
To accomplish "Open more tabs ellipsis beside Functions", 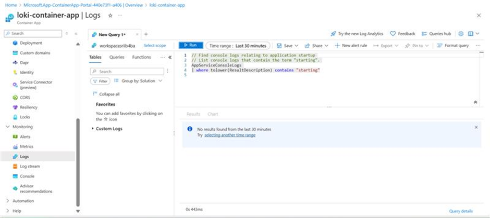I will [x=163, y=57].
